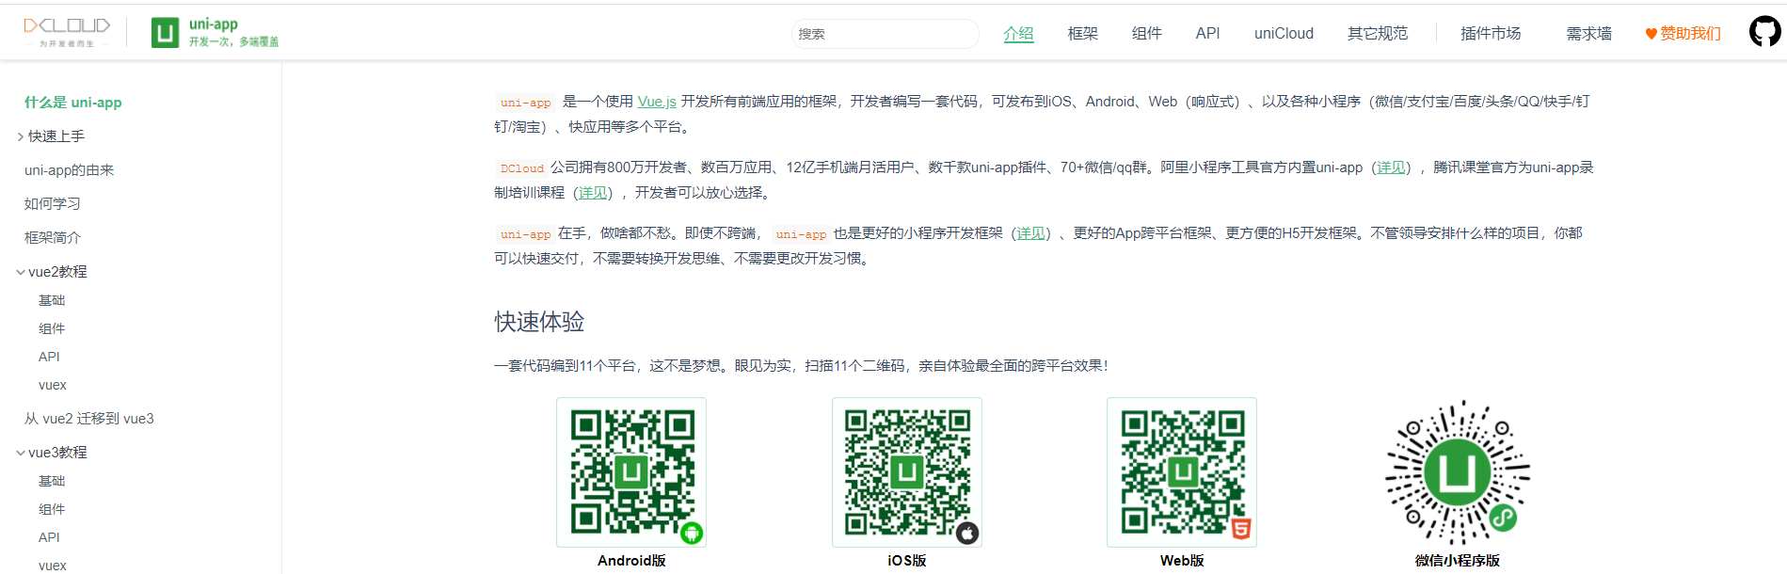Open the uniCloud nav tab
The width and height of the screenshot is (1787, 574).
pyautogui.click(x=1284, y=34)
